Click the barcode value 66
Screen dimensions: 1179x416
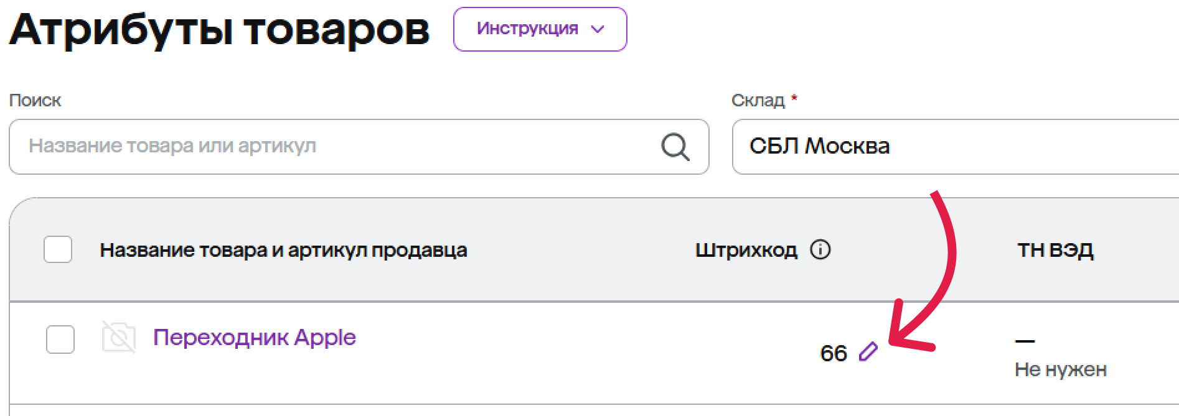point(834,353)
